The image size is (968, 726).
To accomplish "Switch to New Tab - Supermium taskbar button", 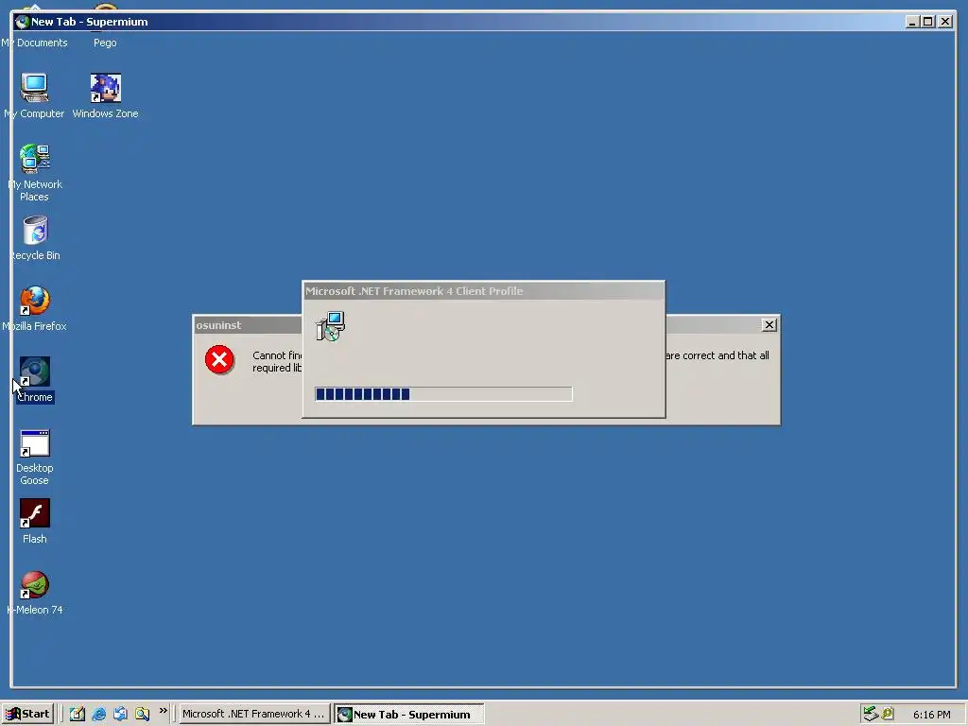I will 409,715.
